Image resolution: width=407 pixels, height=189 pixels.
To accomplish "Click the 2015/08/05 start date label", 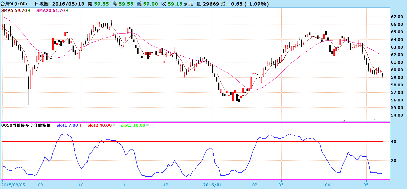I will point(13,185).
